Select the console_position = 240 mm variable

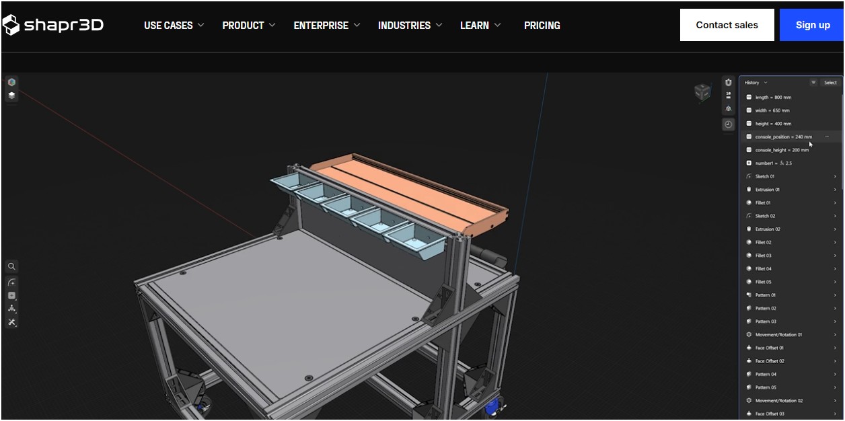point(783,137)
